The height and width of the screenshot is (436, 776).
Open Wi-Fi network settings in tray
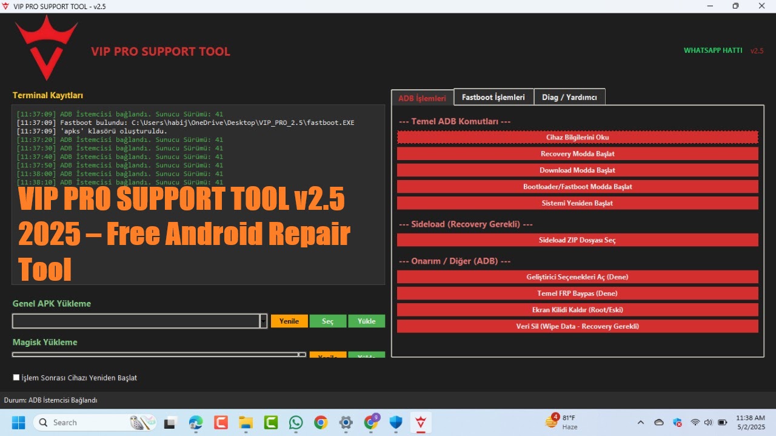point(695,422)
